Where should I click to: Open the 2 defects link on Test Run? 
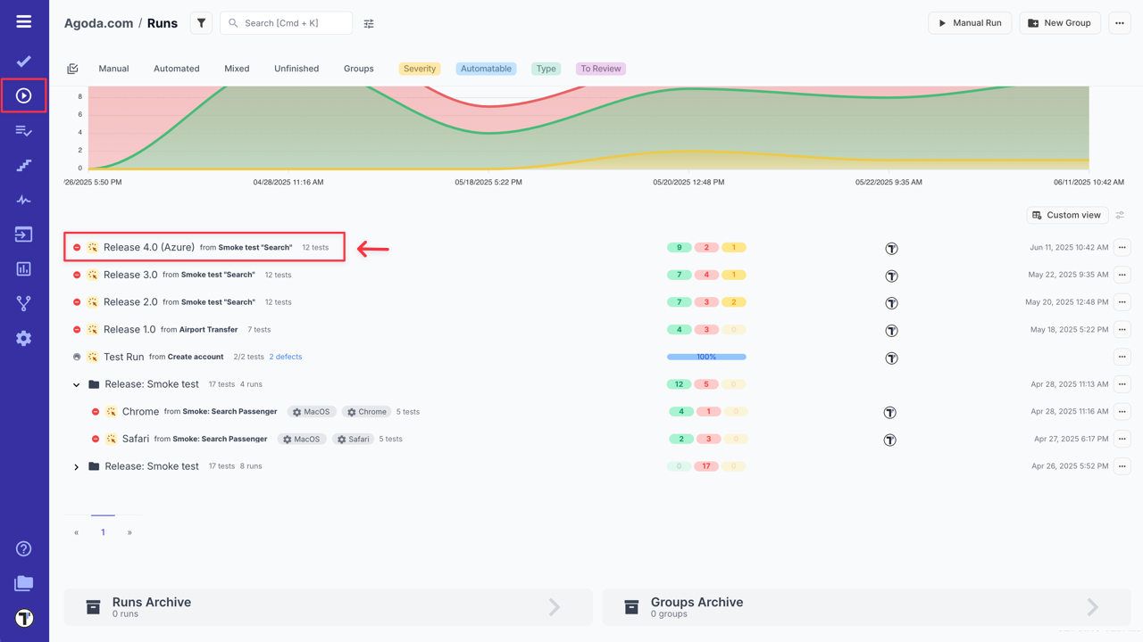285,357
